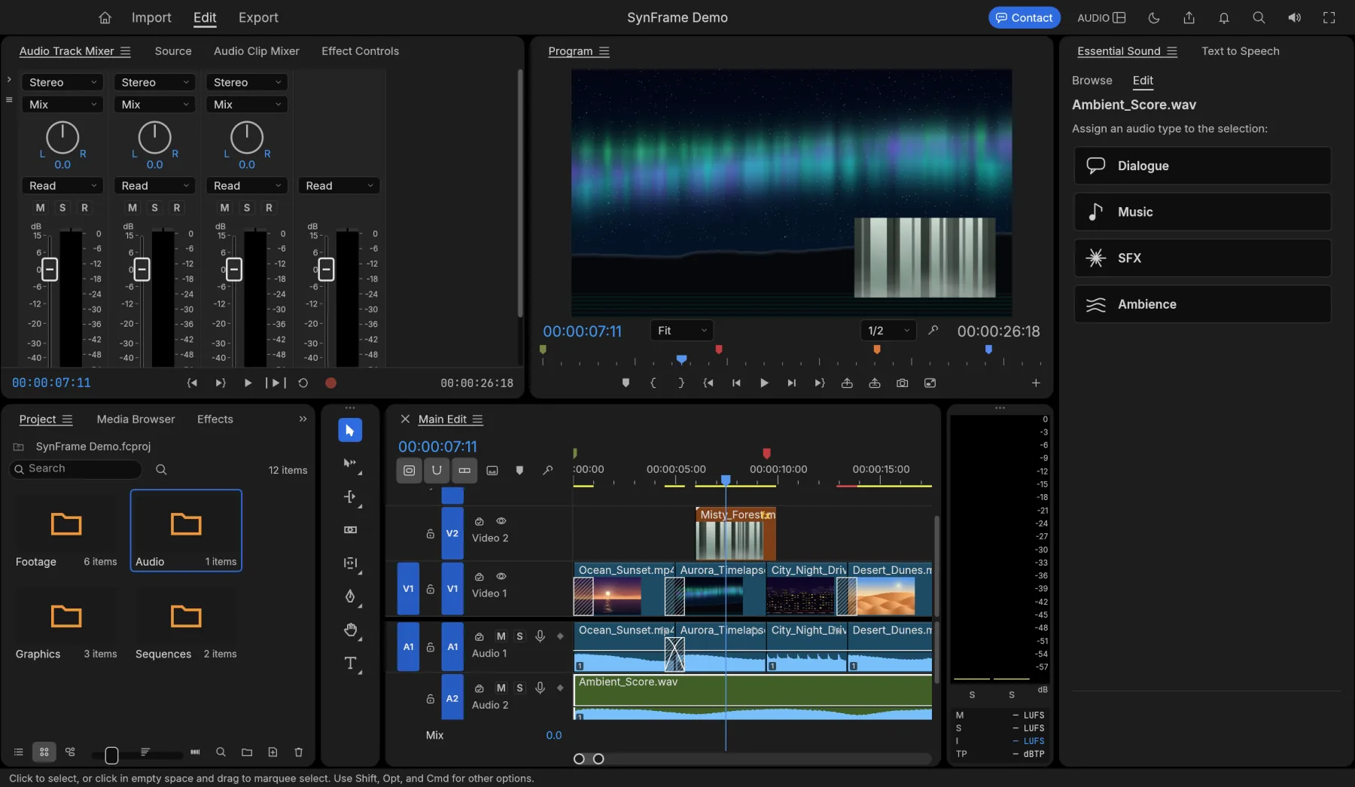Select the Ripple Edit tool

coord(350,497)
